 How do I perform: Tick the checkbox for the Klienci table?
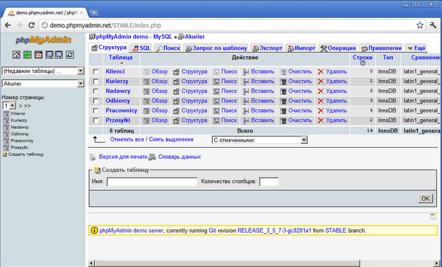(96, 72)
